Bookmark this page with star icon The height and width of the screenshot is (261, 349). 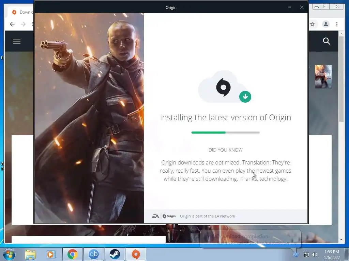click(x=312, y=24)
